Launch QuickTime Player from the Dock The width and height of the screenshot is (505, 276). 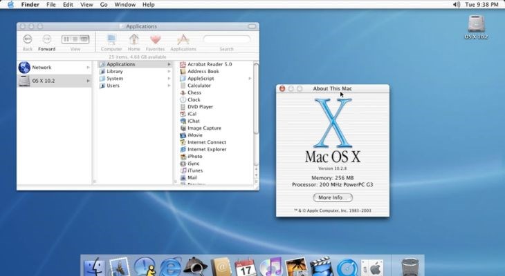tap(347, 267)
